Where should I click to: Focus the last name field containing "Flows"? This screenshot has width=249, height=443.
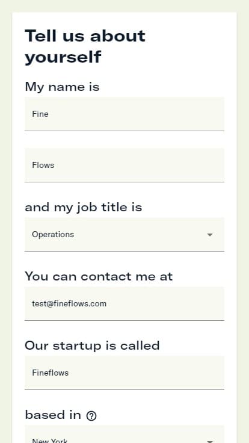[124, 166]
